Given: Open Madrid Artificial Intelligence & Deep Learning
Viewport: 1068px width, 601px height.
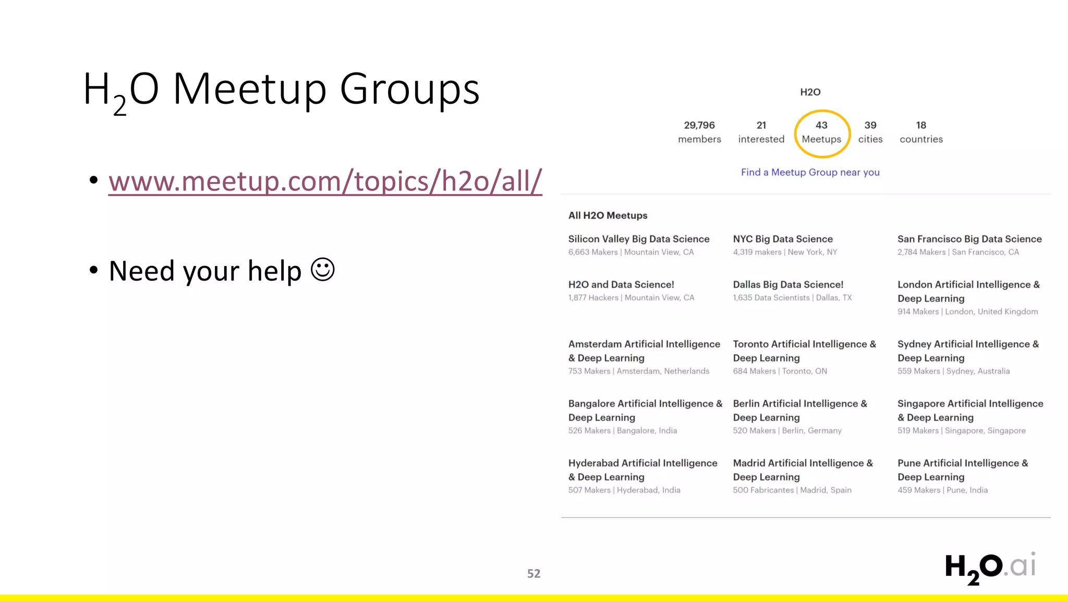Looking at the screenshot, I should pyautogui.click(x=803, y=470).
